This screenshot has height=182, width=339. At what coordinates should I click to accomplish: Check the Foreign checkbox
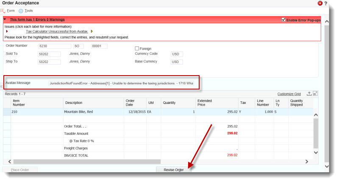pos(137,49)
